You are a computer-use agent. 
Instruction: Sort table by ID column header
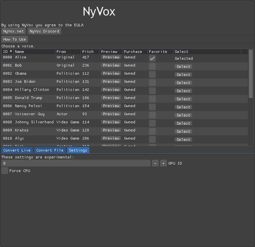[7, 52]
